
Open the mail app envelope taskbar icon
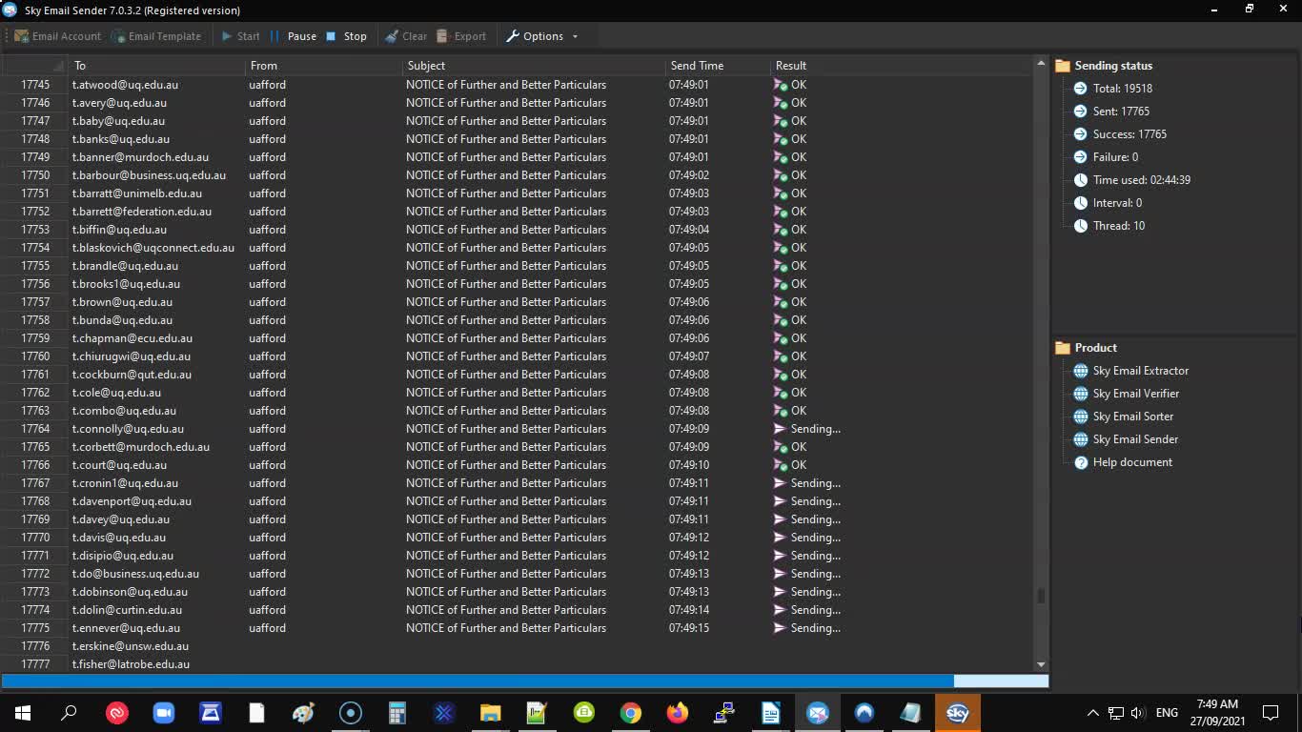pos(817,712)
